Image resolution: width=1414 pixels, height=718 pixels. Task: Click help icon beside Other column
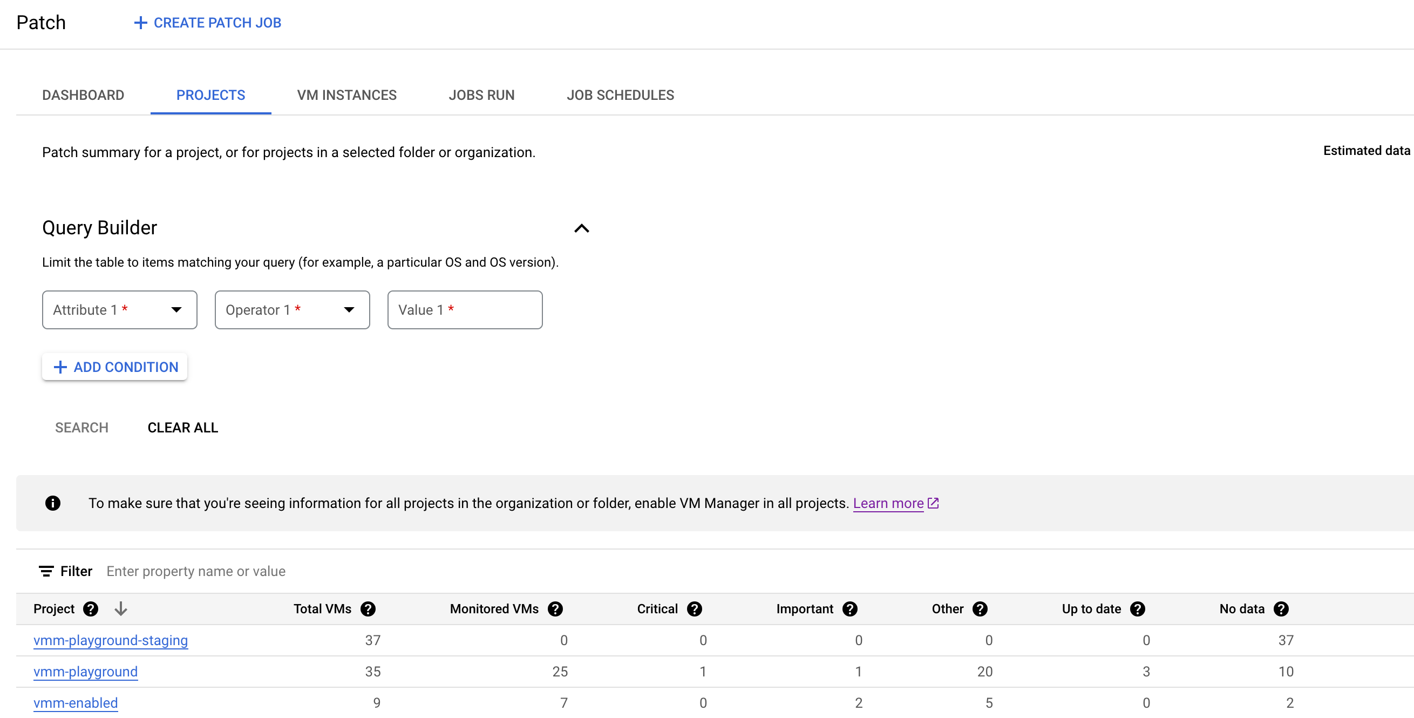[980, 609]
